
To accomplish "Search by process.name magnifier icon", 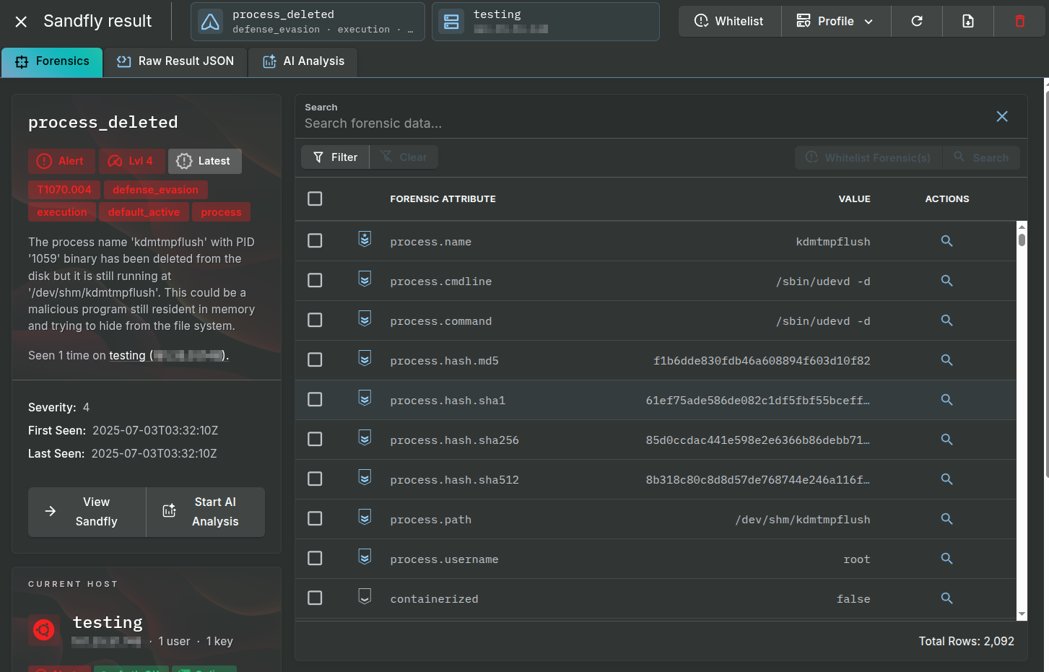I will [x=946, y=241].
